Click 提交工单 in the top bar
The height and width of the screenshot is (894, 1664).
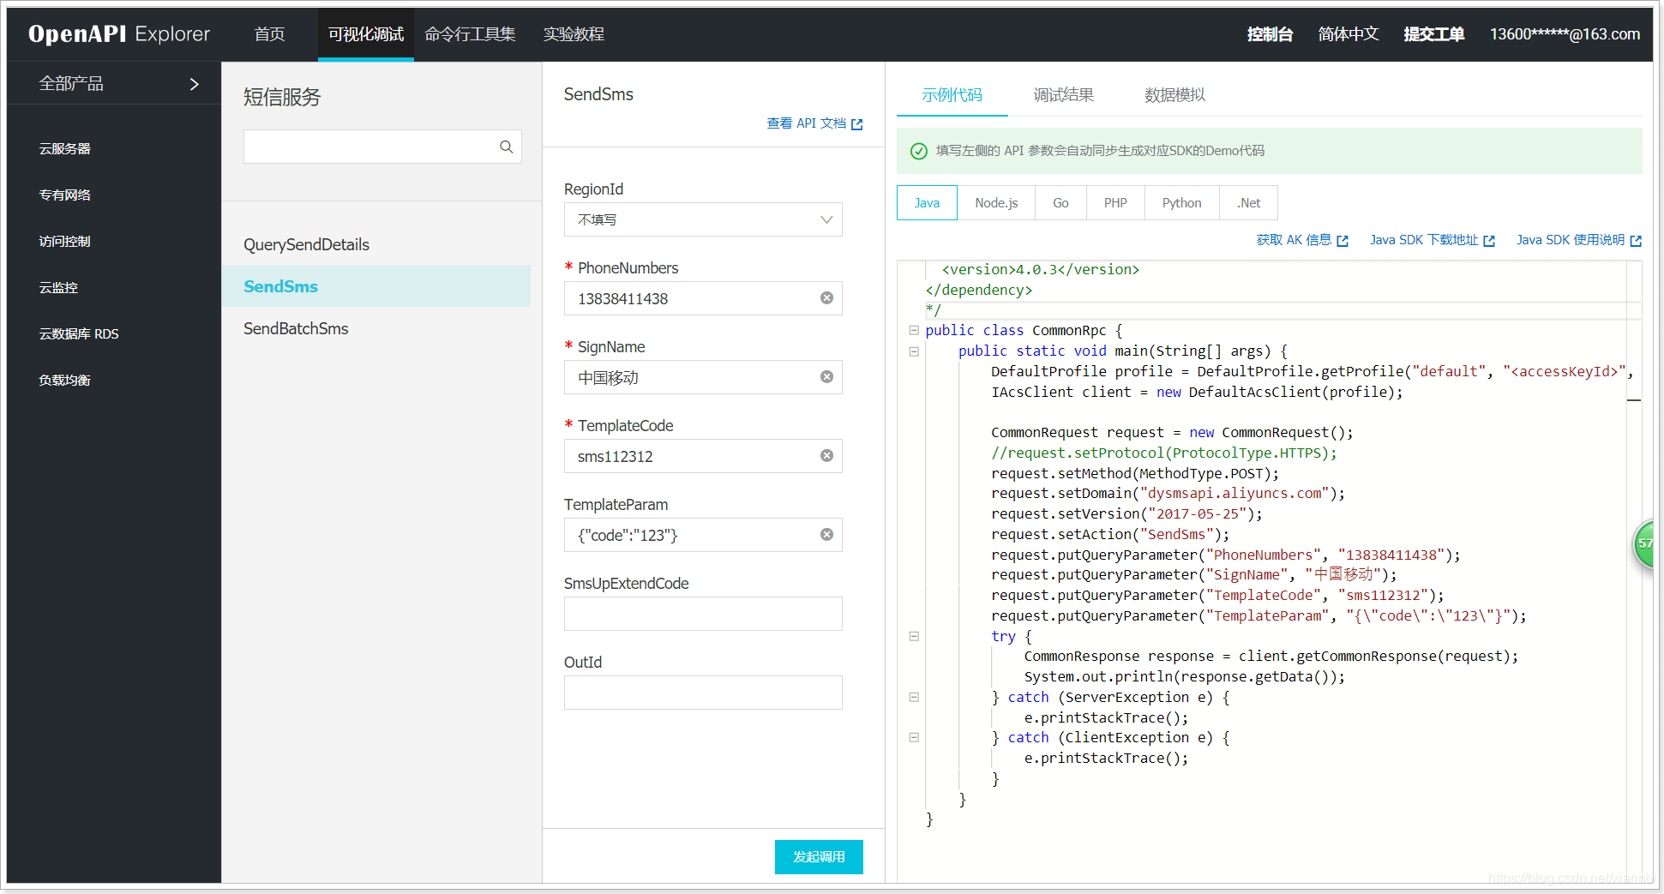click(1433, 34)
